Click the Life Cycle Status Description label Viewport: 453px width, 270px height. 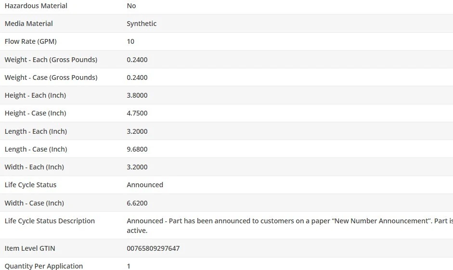50,221
